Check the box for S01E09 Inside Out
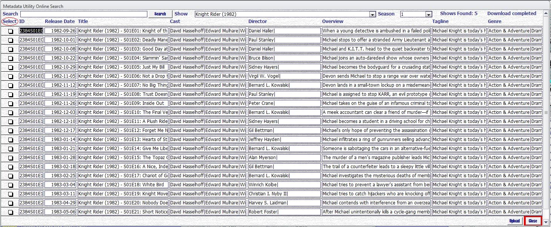 pyautogui.click(x=11, y=104)
